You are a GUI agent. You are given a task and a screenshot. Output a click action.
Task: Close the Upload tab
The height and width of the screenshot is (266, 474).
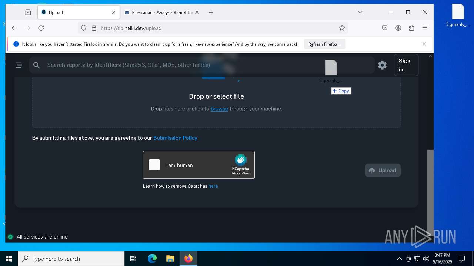click(x=114, y=12)
